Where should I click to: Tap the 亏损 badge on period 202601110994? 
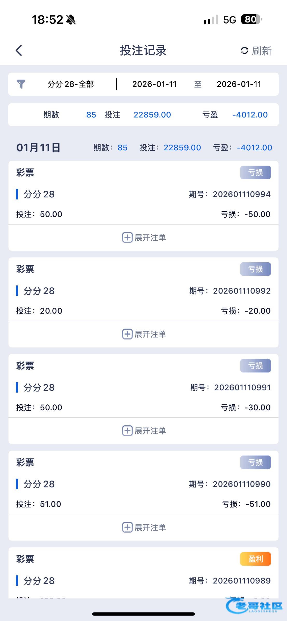tap(255, 172)
